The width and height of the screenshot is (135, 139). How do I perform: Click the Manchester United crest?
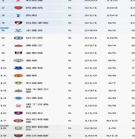point(19,76)
